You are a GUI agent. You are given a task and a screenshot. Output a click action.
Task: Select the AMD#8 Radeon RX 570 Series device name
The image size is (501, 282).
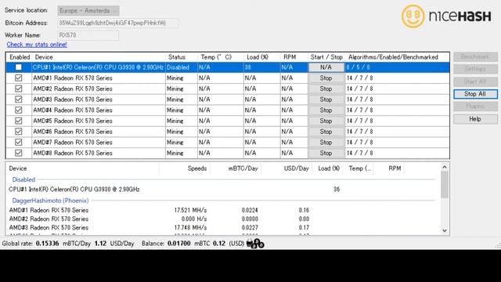click(73, 153)
